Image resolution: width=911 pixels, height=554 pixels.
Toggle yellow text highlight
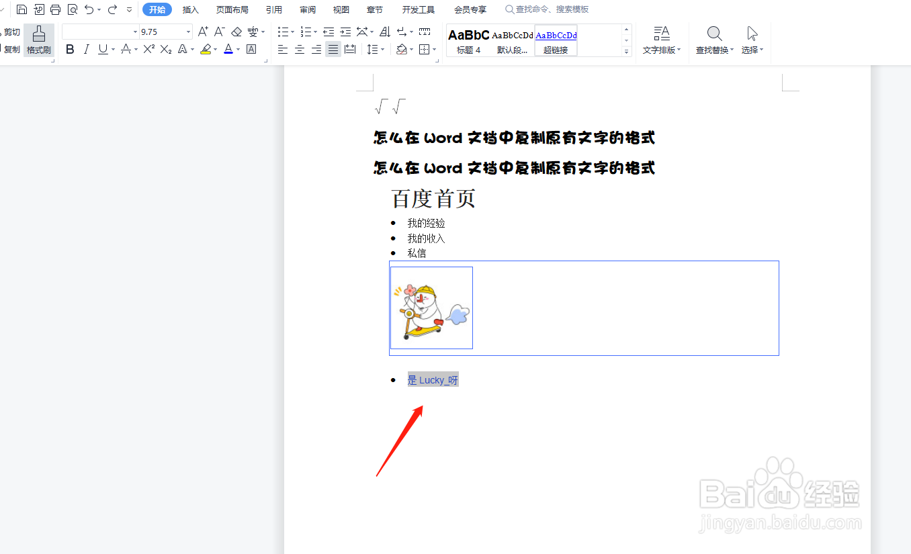pyautogui.click(x=206, y=49)
